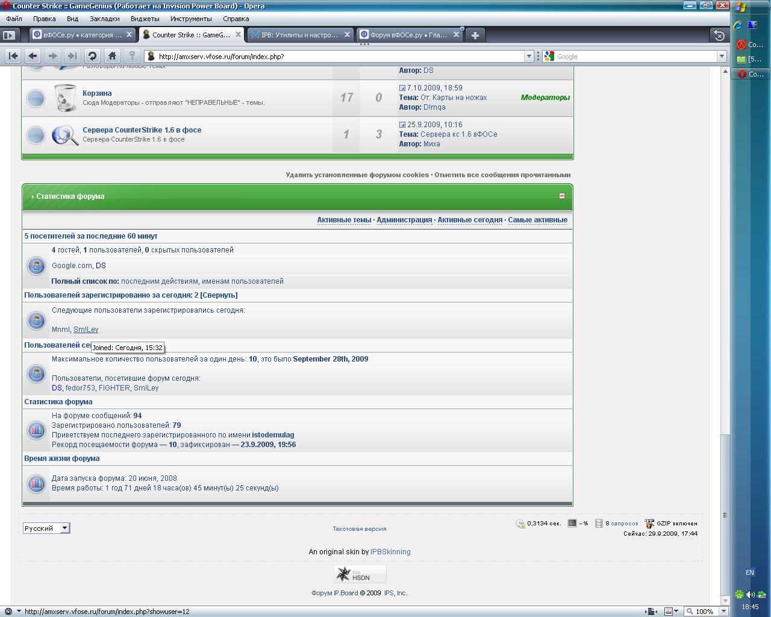Image resolution: width=771 pixels, height=617 pixels.
Task: Click the Reload page button
Action: click(92, 56)
